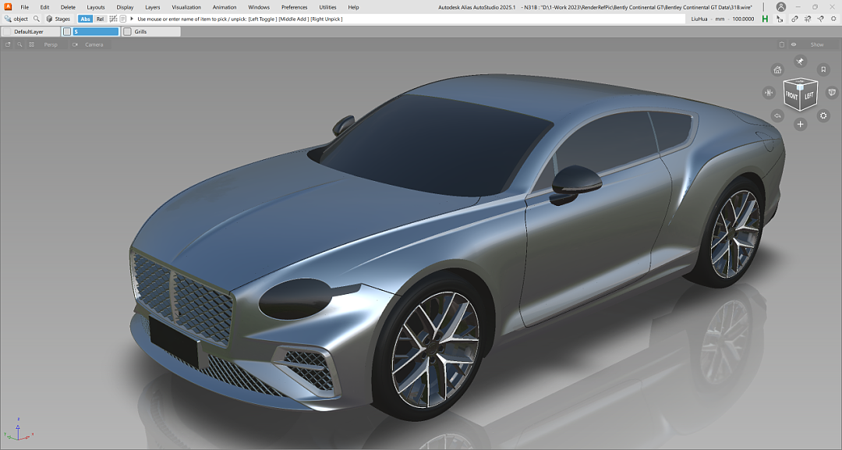Open the Visualization menu
The width and height of the screenshot is (842, 450).
186,7
